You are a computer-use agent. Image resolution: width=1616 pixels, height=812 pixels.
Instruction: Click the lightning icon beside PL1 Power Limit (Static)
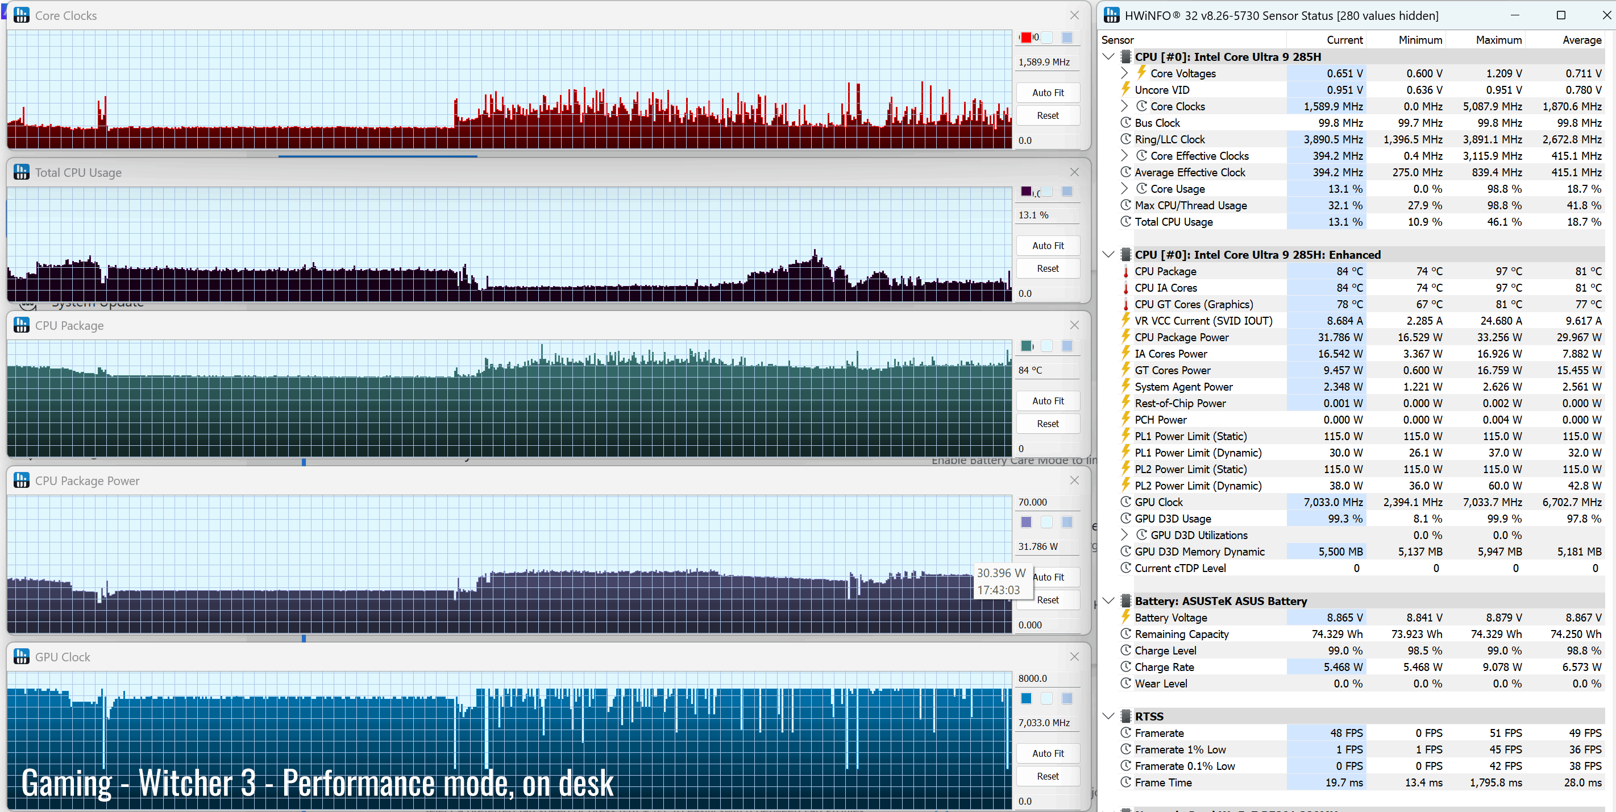coord(1126,436)
